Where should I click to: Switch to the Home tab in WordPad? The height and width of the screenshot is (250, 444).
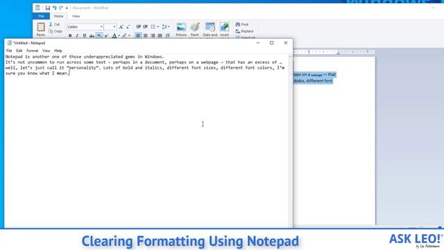[58, 16]
